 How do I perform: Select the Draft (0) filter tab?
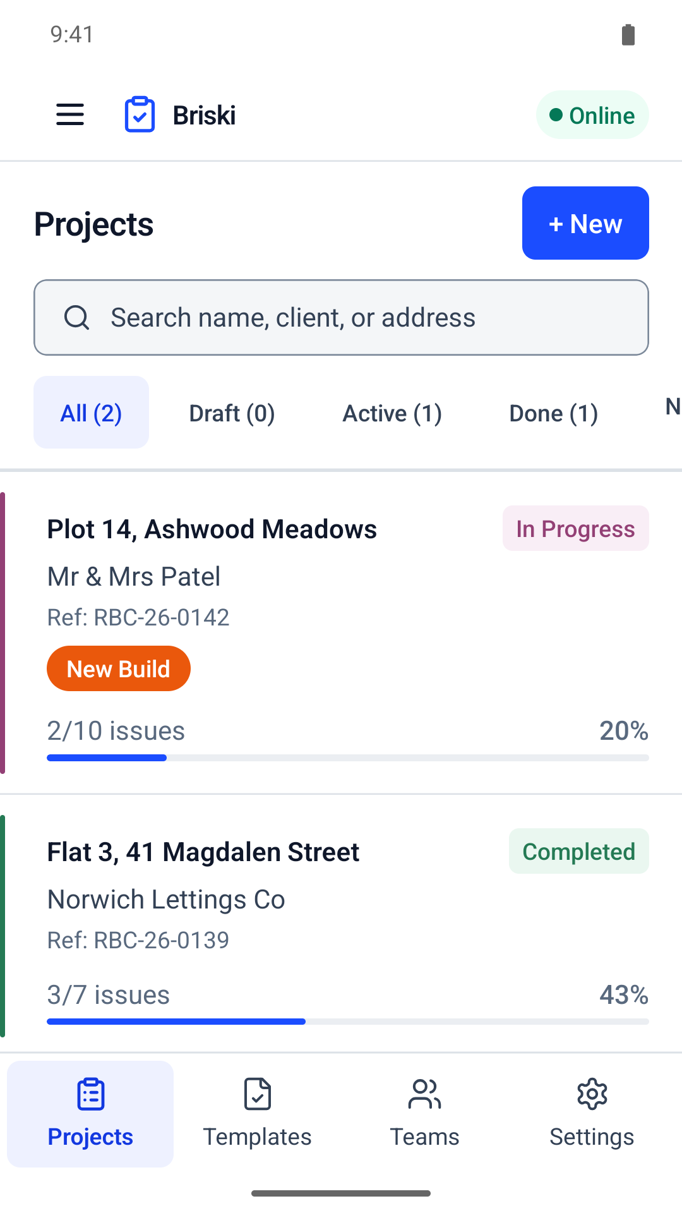pyautogui.click(x=232, y=413)
